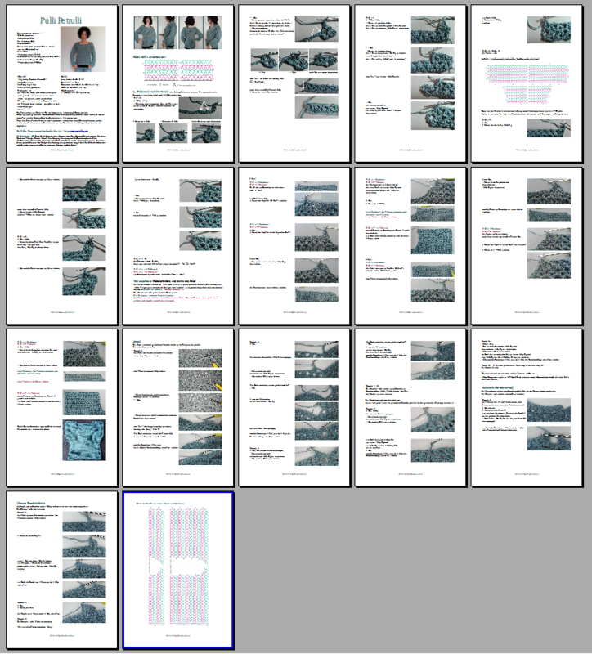Open the sixth page thumbnail

coord(62,246)
